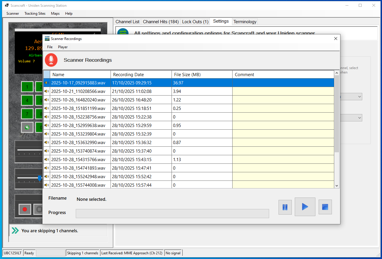382x259 pixels.
Task: Open the File menu in Scanner Recordings
Action: tap(50, 47)
